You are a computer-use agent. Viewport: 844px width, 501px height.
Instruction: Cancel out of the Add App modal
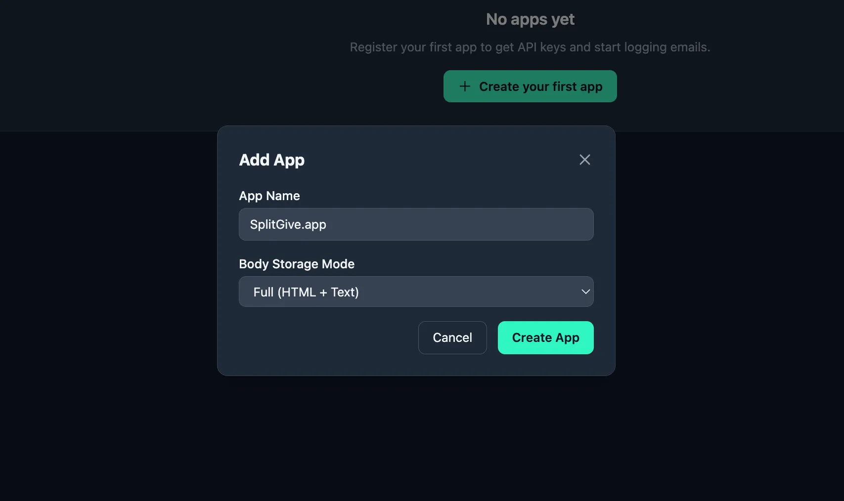(x=452, y=337)
